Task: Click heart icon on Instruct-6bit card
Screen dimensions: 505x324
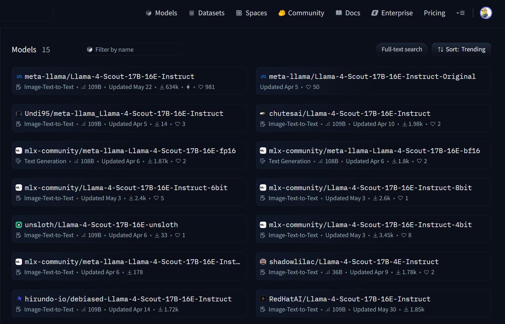Action: click(x=157, y=198)
